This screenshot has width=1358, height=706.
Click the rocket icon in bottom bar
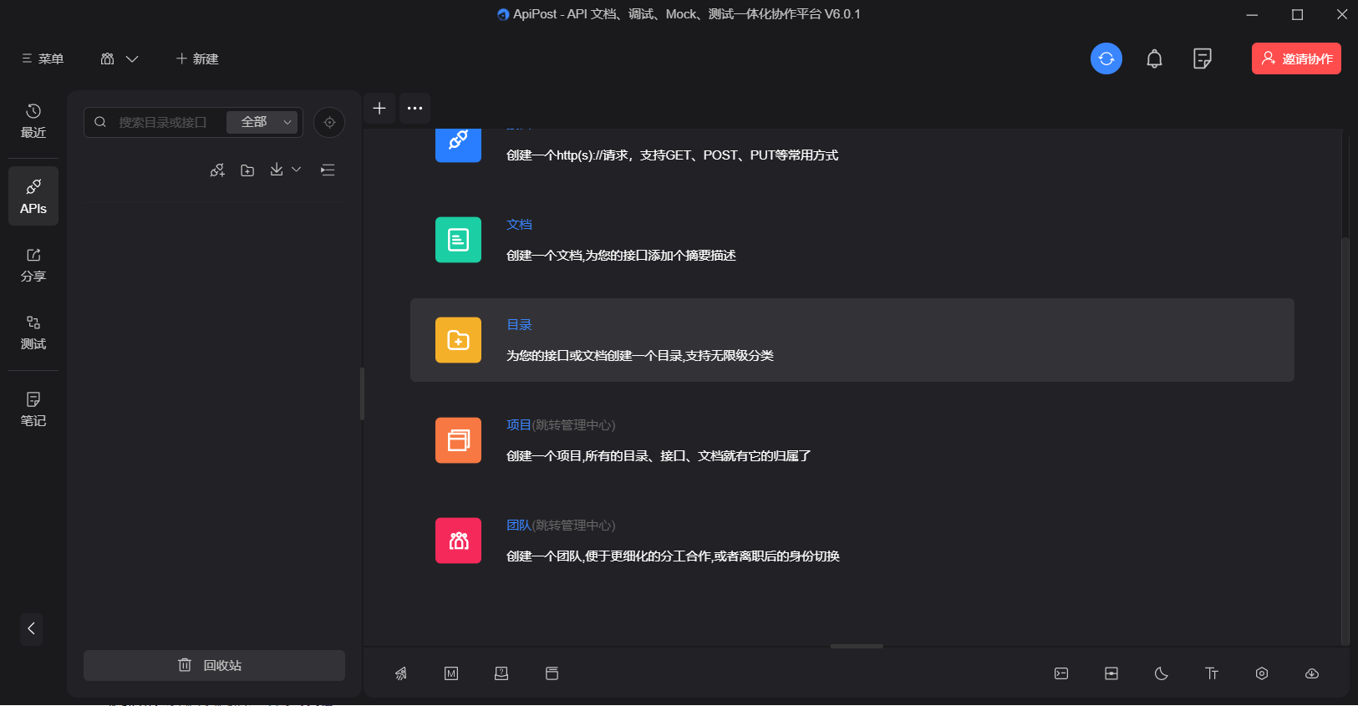pos(401,673)
